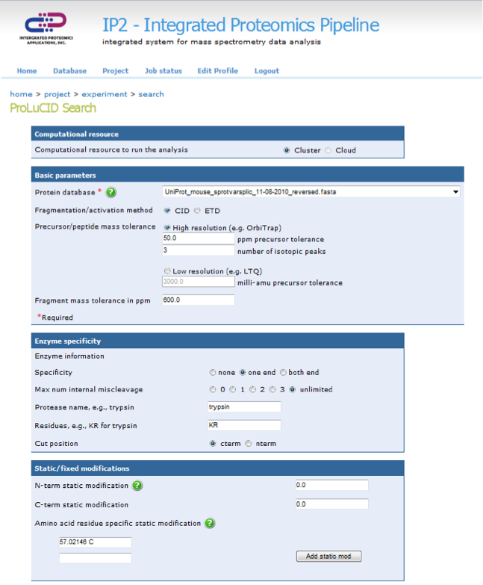The height and width of the screenshot is (585, 483).
Task: Select nterm cut position
Action: tap(248, 444)
